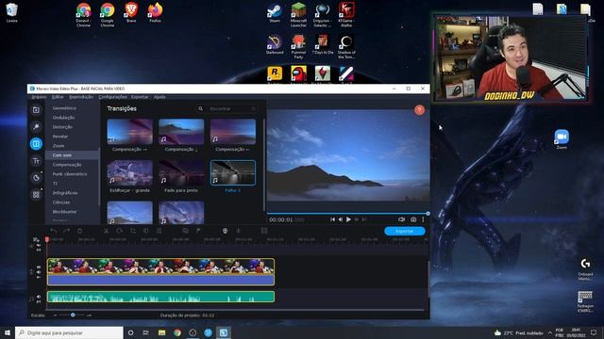This screenshot has height=339, width=604.
Task: Select the Estilhaçar - grande transition thumbnail
Action: [x=130, y=173]
